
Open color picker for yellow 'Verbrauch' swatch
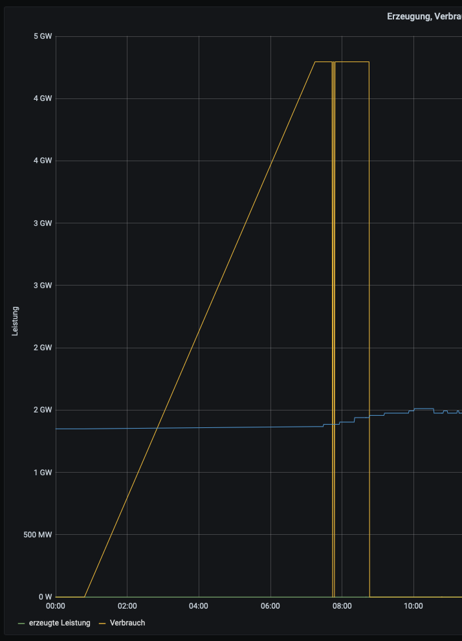point(102,623)
